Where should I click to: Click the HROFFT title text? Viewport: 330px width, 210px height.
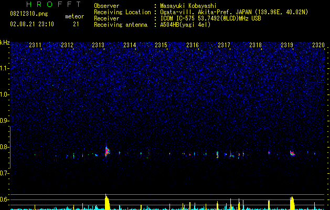(54, 4)
